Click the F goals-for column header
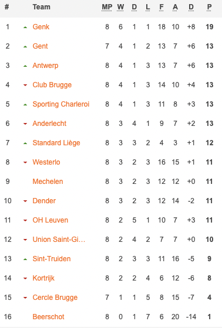 tap(162, 7)
